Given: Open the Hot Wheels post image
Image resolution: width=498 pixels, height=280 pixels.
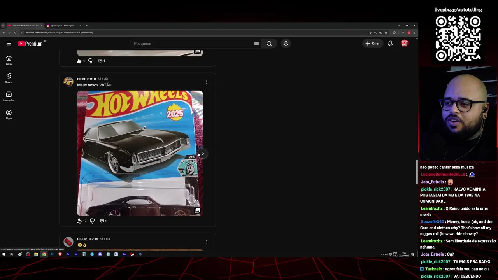Looking at the screenshot, I should (x=140, y=153).
